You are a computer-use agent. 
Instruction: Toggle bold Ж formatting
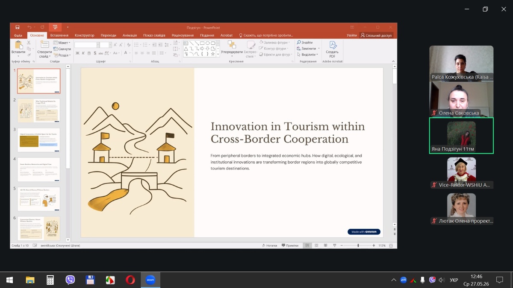point(77,53)
